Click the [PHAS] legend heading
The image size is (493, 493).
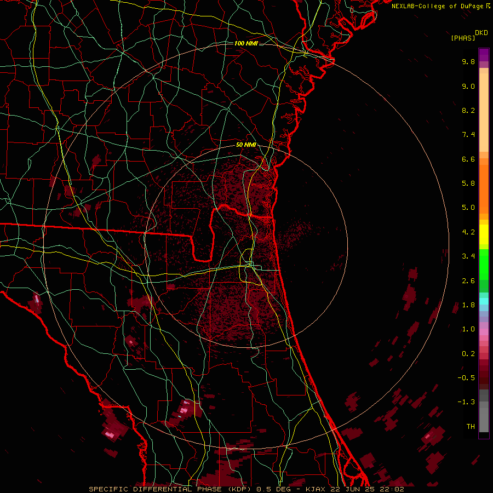pyautogui.click(x=463, y=38)
